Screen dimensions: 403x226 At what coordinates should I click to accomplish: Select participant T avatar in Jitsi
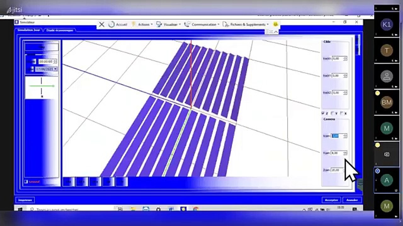386,50
